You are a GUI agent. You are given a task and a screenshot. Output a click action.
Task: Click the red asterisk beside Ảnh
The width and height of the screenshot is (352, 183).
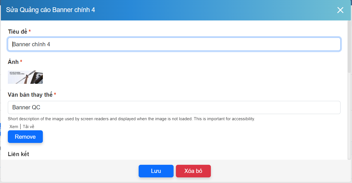(21, 61)
